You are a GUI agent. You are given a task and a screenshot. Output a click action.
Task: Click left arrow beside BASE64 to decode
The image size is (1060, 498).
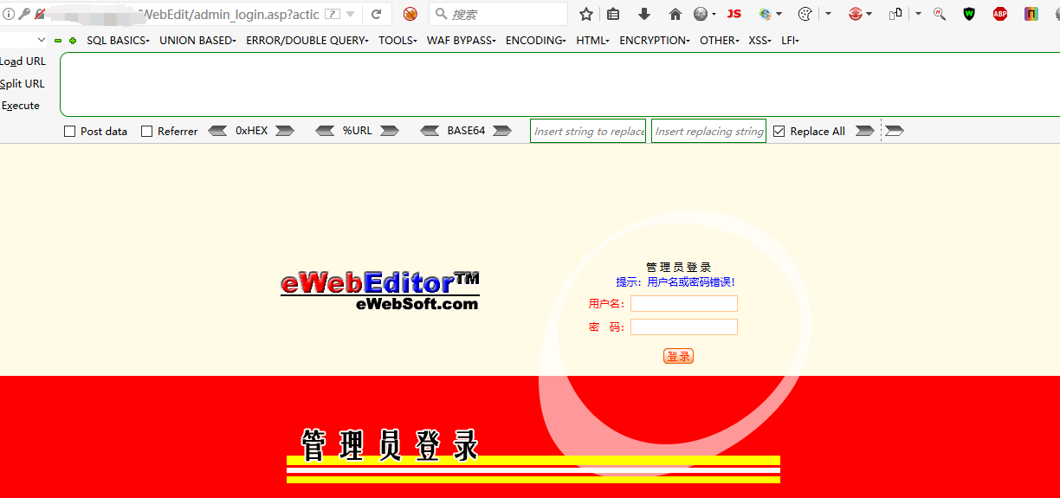pos(430,131)
